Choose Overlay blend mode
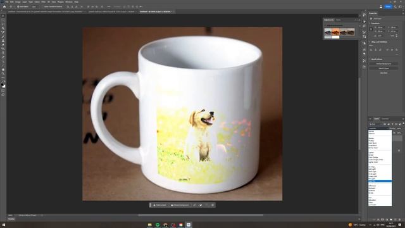 tap(380, 167)
